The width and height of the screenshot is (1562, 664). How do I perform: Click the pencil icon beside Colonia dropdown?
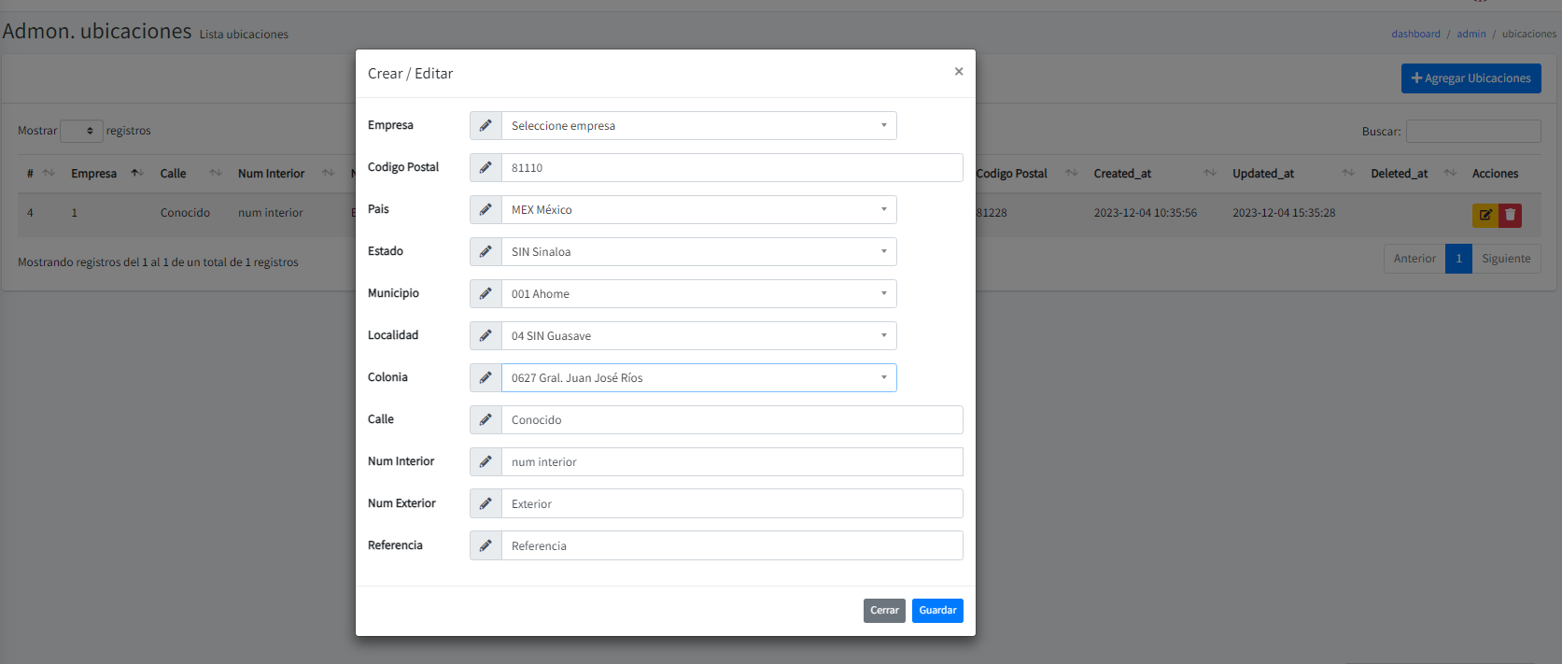tap(485, 378)
